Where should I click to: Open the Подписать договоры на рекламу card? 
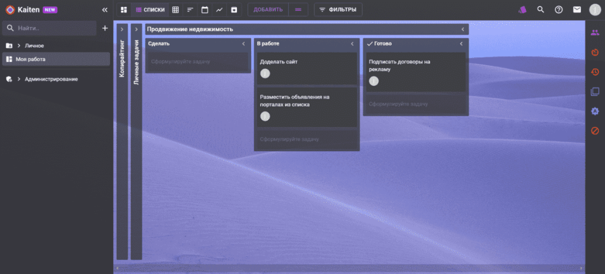tap(415, 72)
